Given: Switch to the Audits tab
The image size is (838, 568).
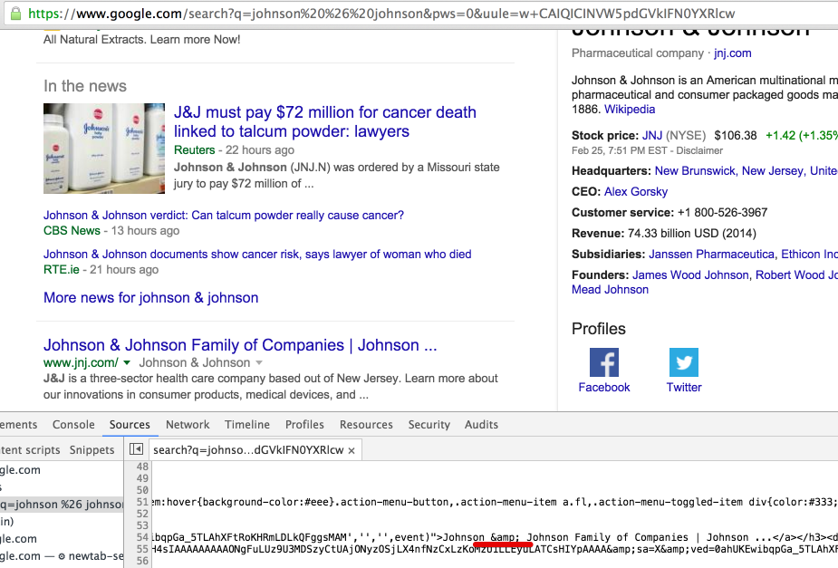Looking at the screenshot, I should (481, 424).
